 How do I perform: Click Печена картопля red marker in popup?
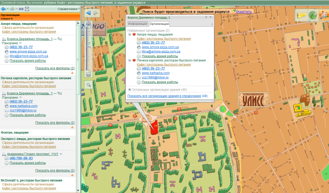point(134,61)
